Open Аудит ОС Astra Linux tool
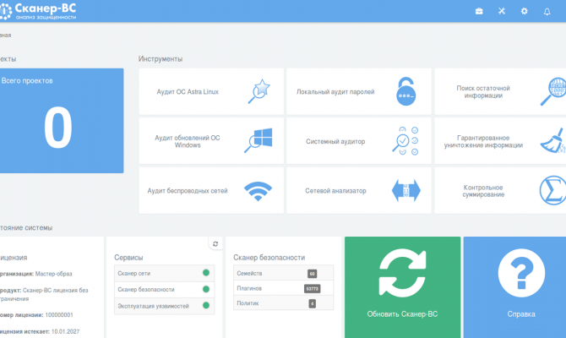 (211, 91)
